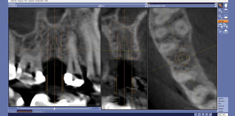Open the CAD/CAM sidebar section
Image resolution: width=235 pixels, height=116 pixels.
tap(223, 106)
